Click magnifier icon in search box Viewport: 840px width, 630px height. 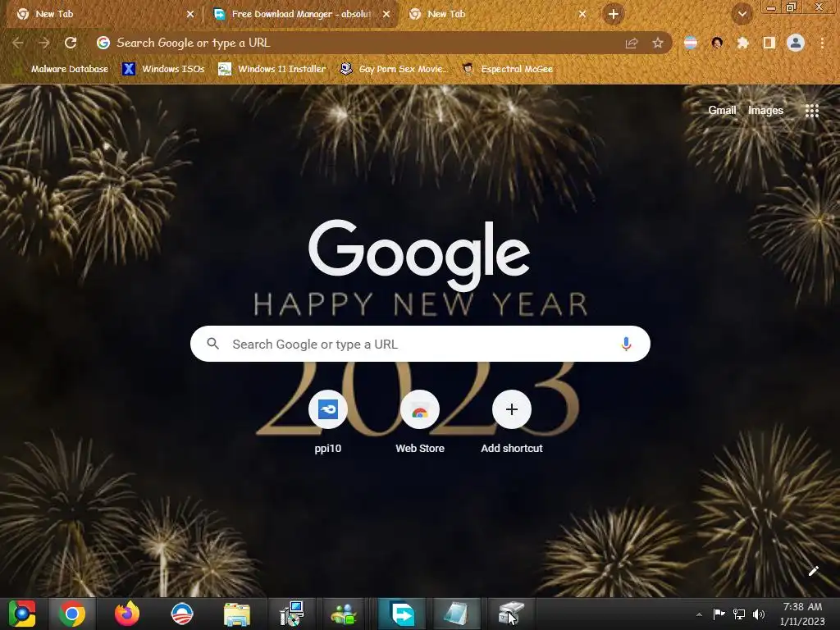(212, 344)
